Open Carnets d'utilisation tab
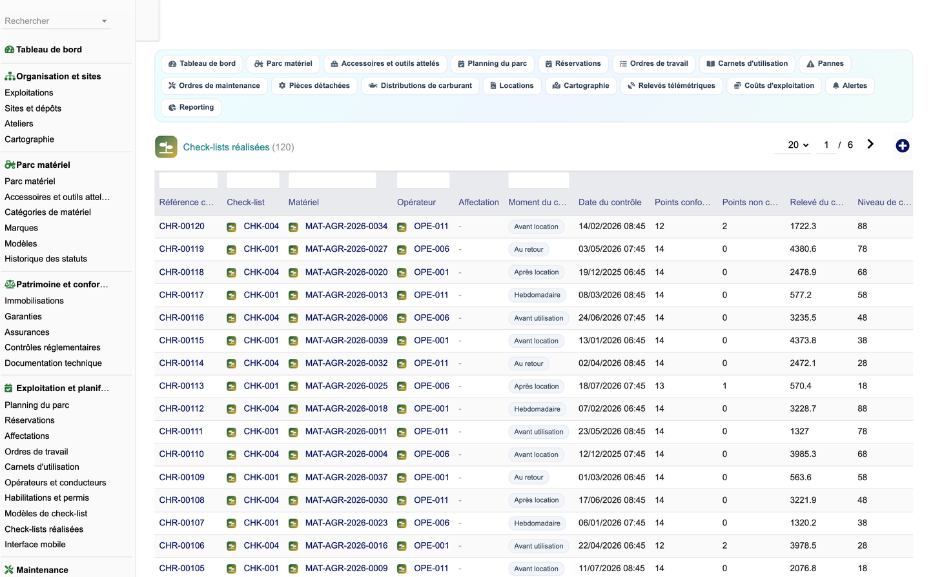The image size is (933, 577). 747,64
